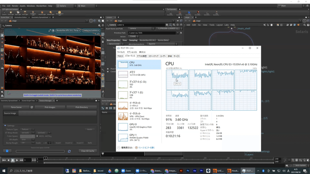The height and width of the screenshot is (174, 310).
Task: Click the Pick Directory button
Action: click(x=83, y=107)
